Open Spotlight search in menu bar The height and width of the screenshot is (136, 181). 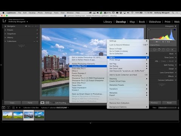pos(173,13)
